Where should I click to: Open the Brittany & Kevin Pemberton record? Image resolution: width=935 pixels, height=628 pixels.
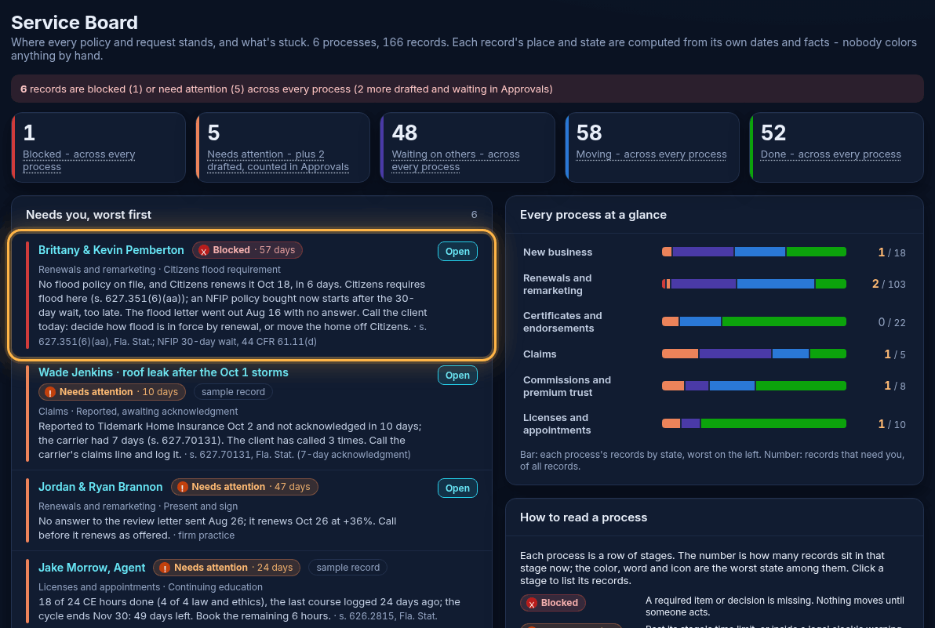457,252
